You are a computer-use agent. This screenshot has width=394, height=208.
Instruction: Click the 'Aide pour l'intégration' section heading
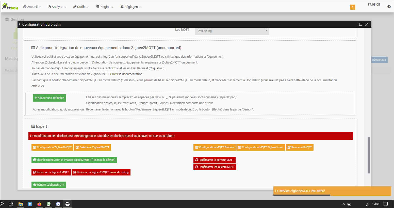[x=106, y=48]
